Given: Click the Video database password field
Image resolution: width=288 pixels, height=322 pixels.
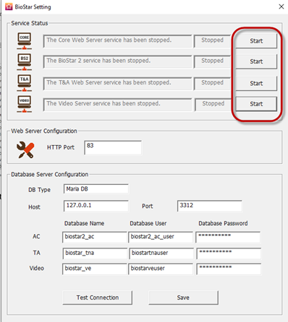Looking at the screenshot, I should pos(229,269).
